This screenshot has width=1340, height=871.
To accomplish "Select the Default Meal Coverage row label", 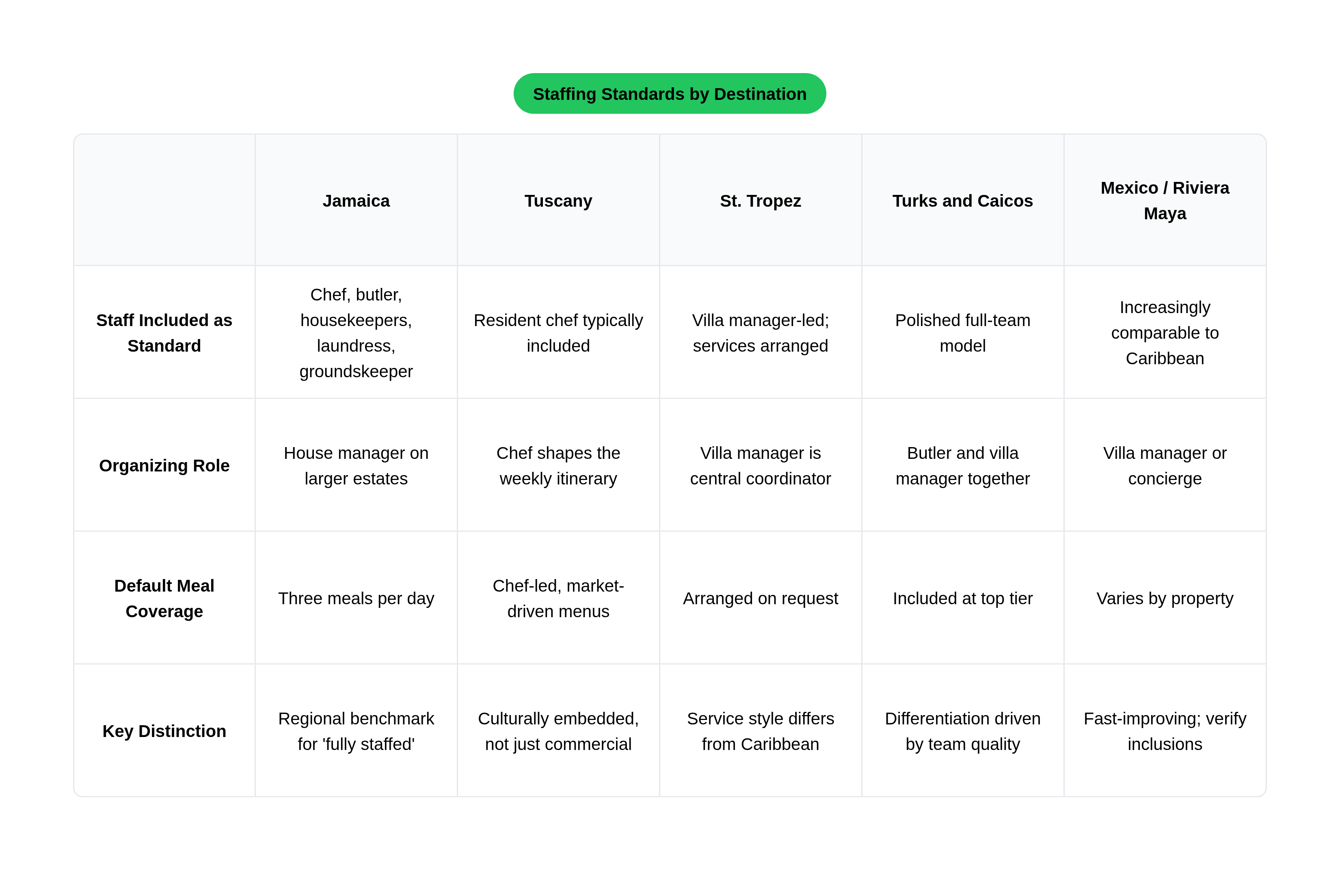I will pos(164,598).
